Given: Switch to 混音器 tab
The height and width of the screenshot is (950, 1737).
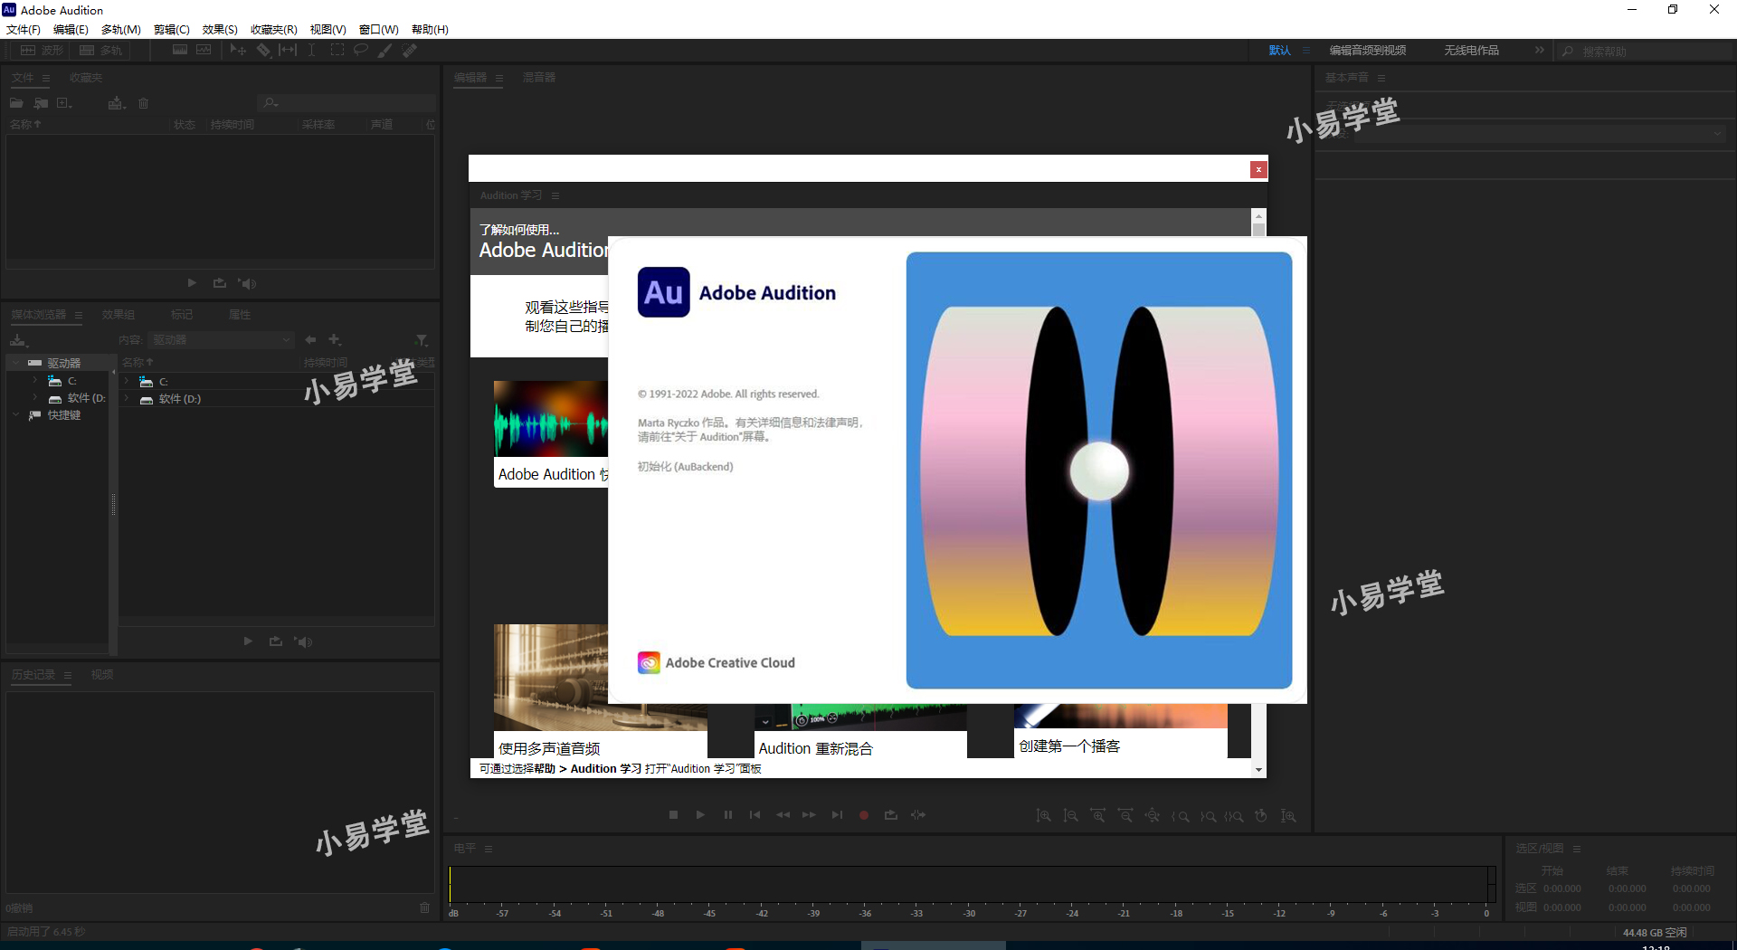Looking at the screenshot, I should point(539,78).
